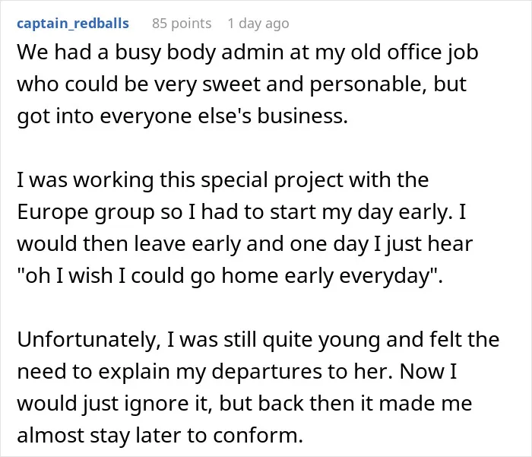Open the 1 day ago timestamp permalink
The image size is (532, 457).
tap(258, 24)
